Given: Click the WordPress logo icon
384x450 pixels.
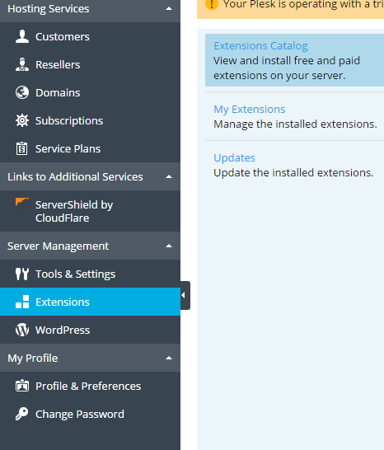Looking at the screenshot, I should tap(22, 330).
